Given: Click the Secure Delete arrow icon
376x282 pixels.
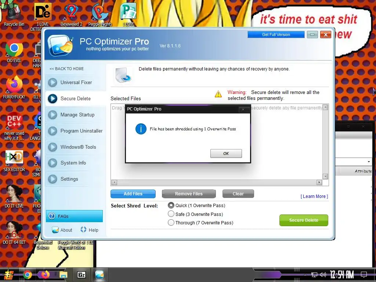Looking at the screenshot, I should pos(53,98).
